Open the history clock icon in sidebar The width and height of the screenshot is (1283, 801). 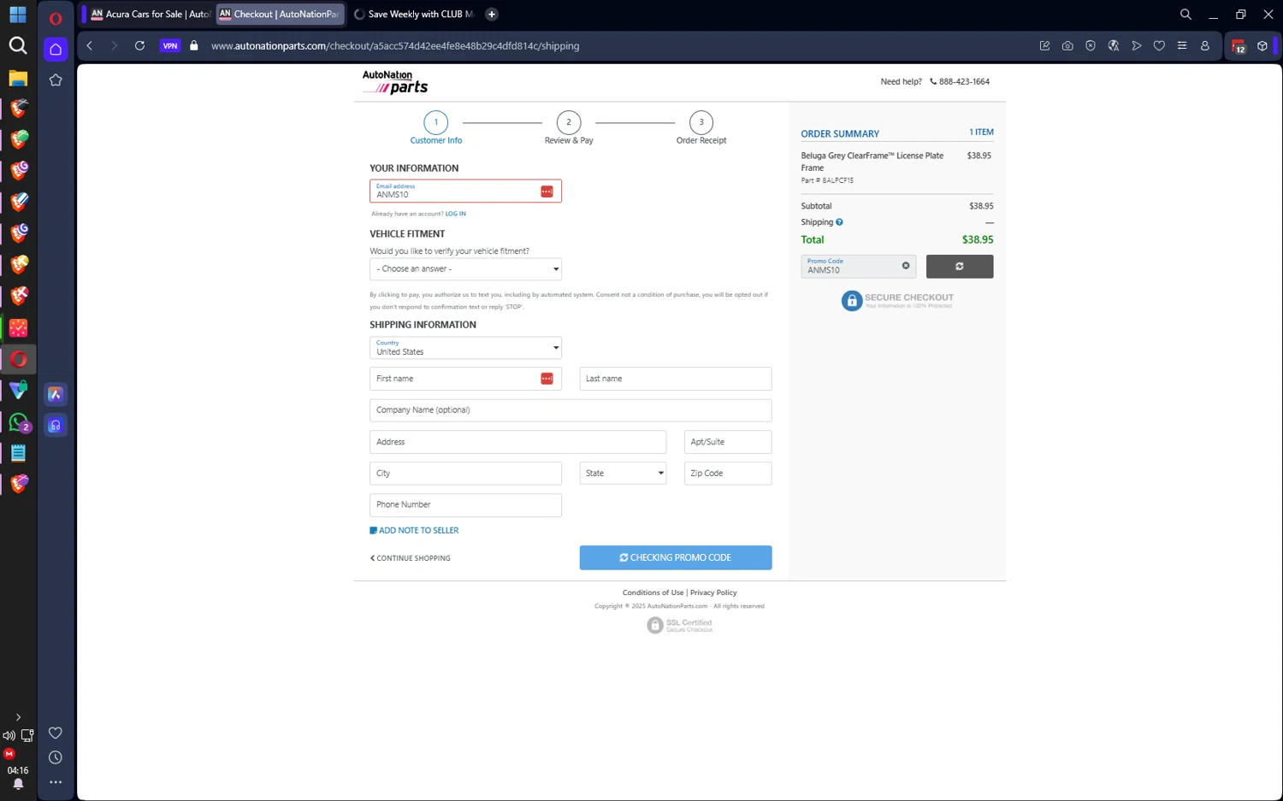click(x=56, y=757)
